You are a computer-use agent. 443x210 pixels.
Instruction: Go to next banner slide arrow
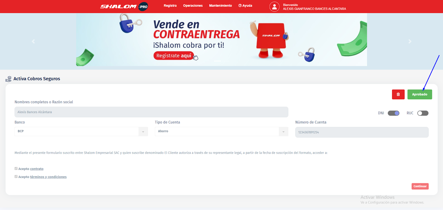(410, 41)
